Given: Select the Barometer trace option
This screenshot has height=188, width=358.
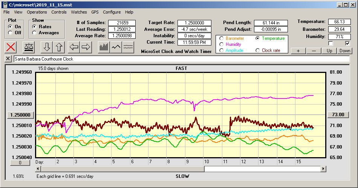Looking at the screenshot, I should click(x=221, y=38).
